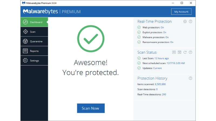Click Real-Time Protection help icon
Screen dimensions: 216x121
click(191, 22)
